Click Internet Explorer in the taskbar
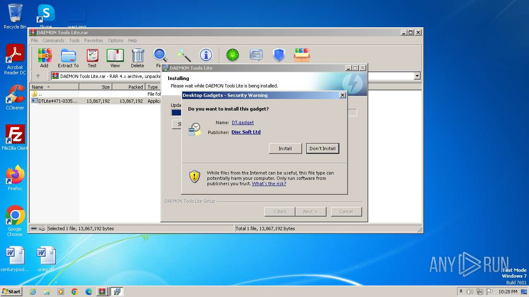This screenshot has width=529, height=297. (33, 292)
